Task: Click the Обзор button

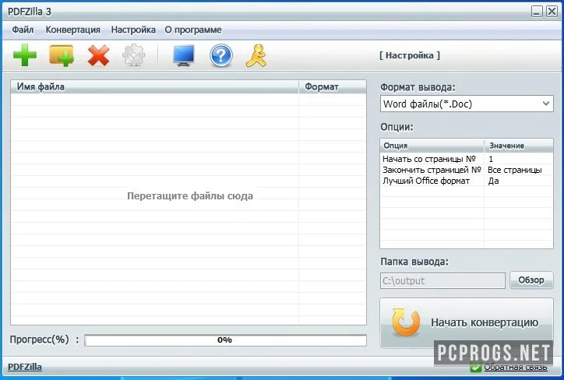Action: [531, 280]
